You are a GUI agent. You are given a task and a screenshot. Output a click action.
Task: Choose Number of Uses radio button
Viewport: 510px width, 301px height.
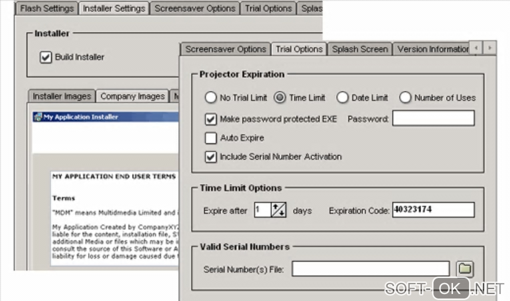coord(405,97)
